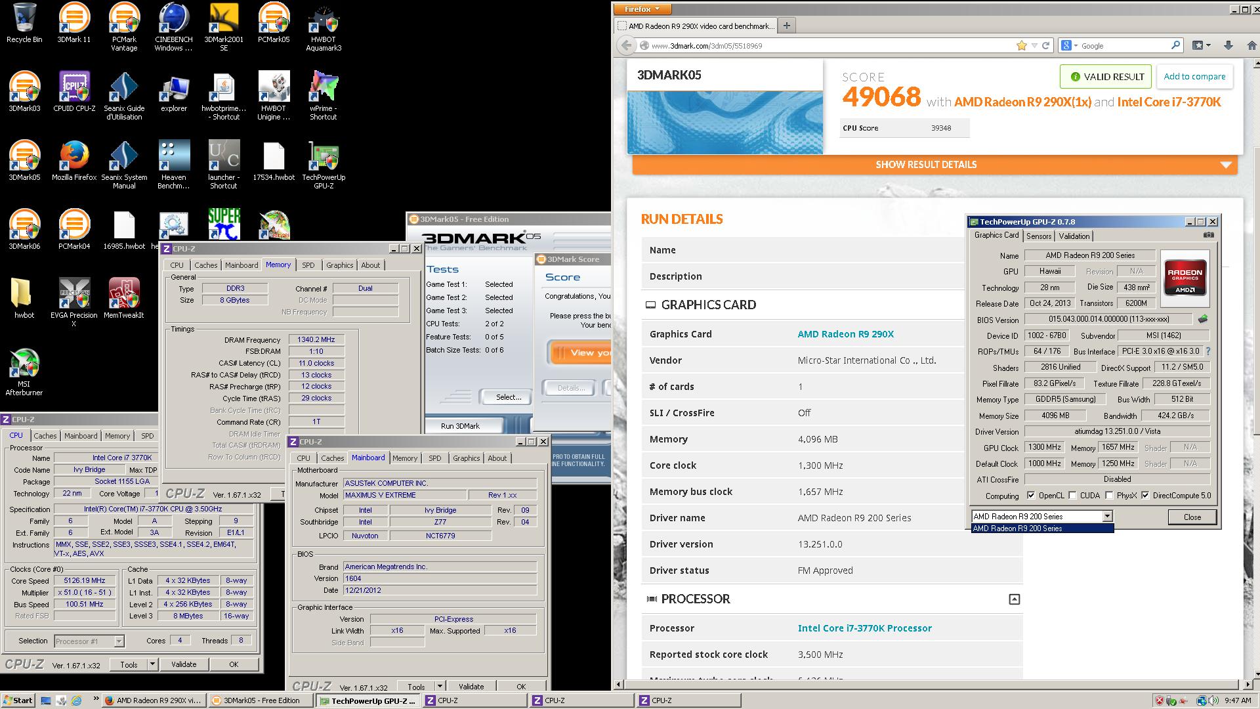The width and height of the screenshot is (1260, 709).
Task: Open Heaven Benchmark desktop icon
Action: coord(174,165)
